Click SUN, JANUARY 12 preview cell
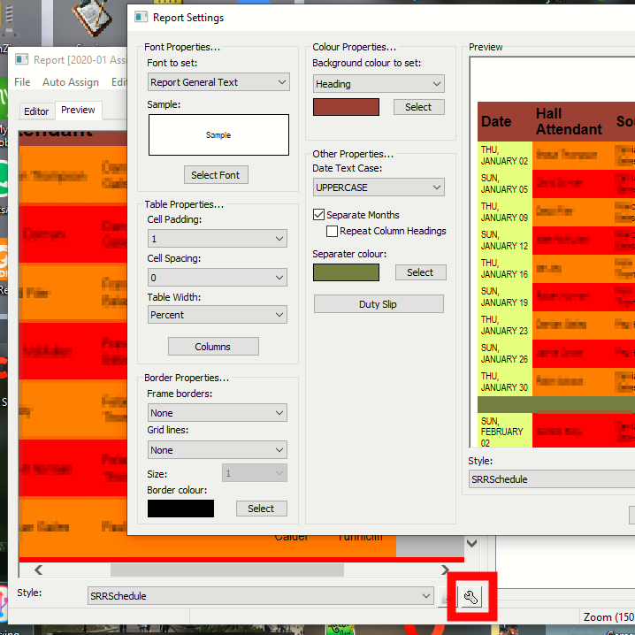635x635 pixels. (x=505, y=241)
